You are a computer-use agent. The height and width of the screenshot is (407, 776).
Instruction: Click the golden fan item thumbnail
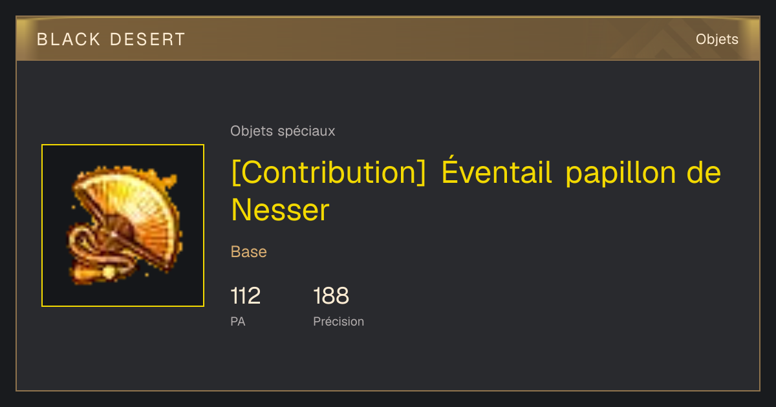[123, 225]
